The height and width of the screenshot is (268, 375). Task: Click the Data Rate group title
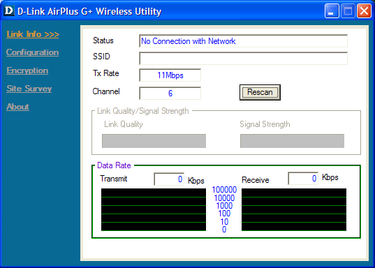point(114,165)
